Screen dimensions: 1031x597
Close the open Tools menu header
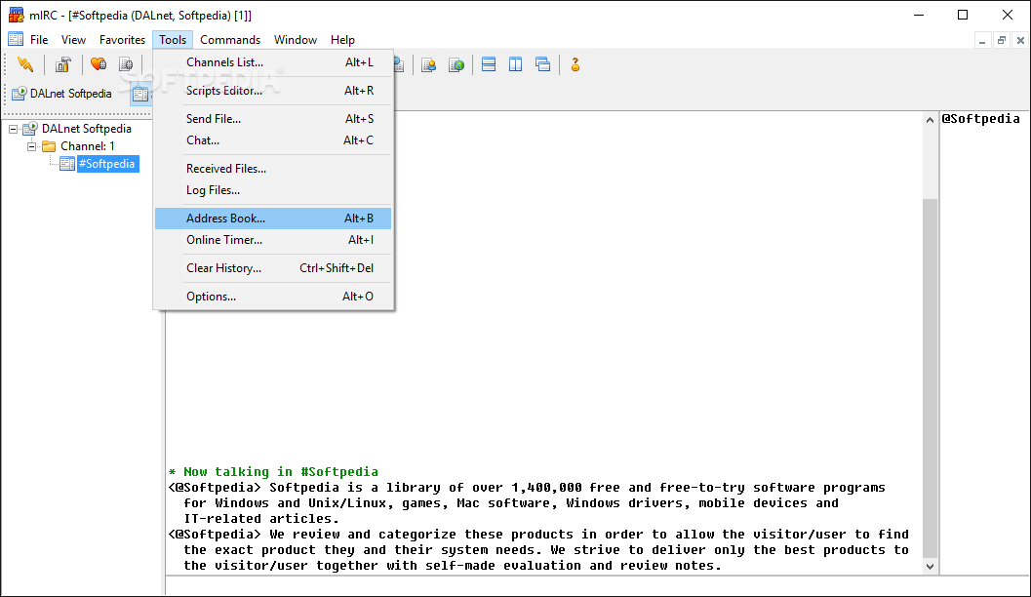[x=173, y=39]
